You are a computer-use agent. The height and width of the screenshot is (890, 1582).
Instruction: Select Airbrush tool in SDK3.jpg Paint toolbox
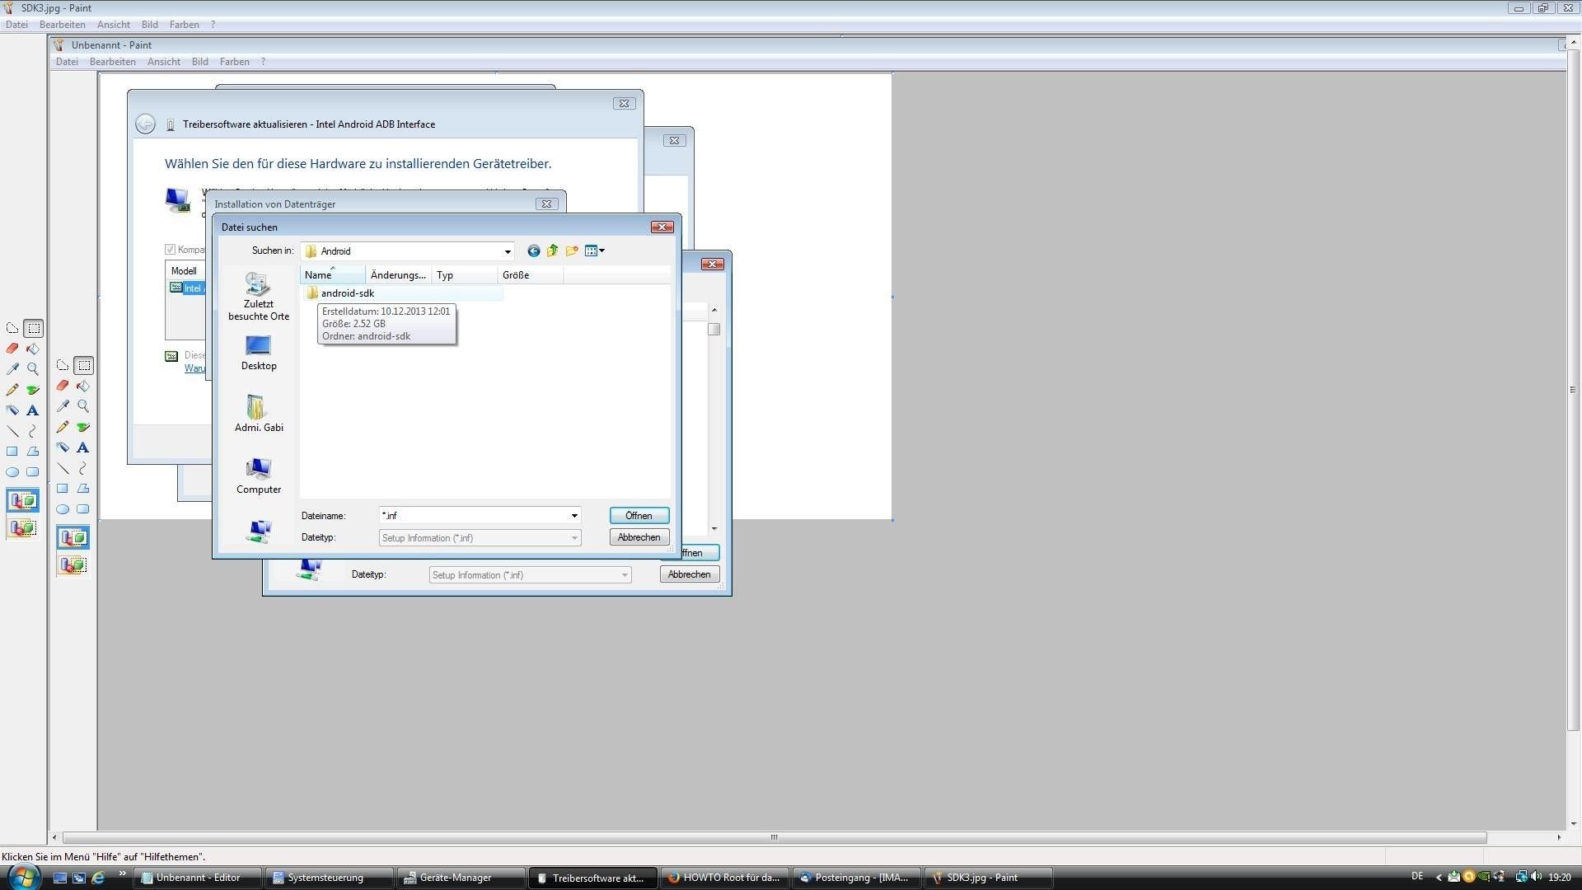click(12, 410)
